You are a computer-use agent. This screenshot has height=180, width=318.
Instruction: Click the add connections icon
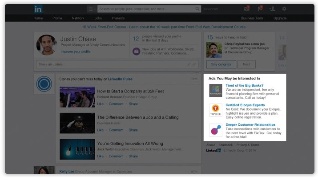[272, 9]
